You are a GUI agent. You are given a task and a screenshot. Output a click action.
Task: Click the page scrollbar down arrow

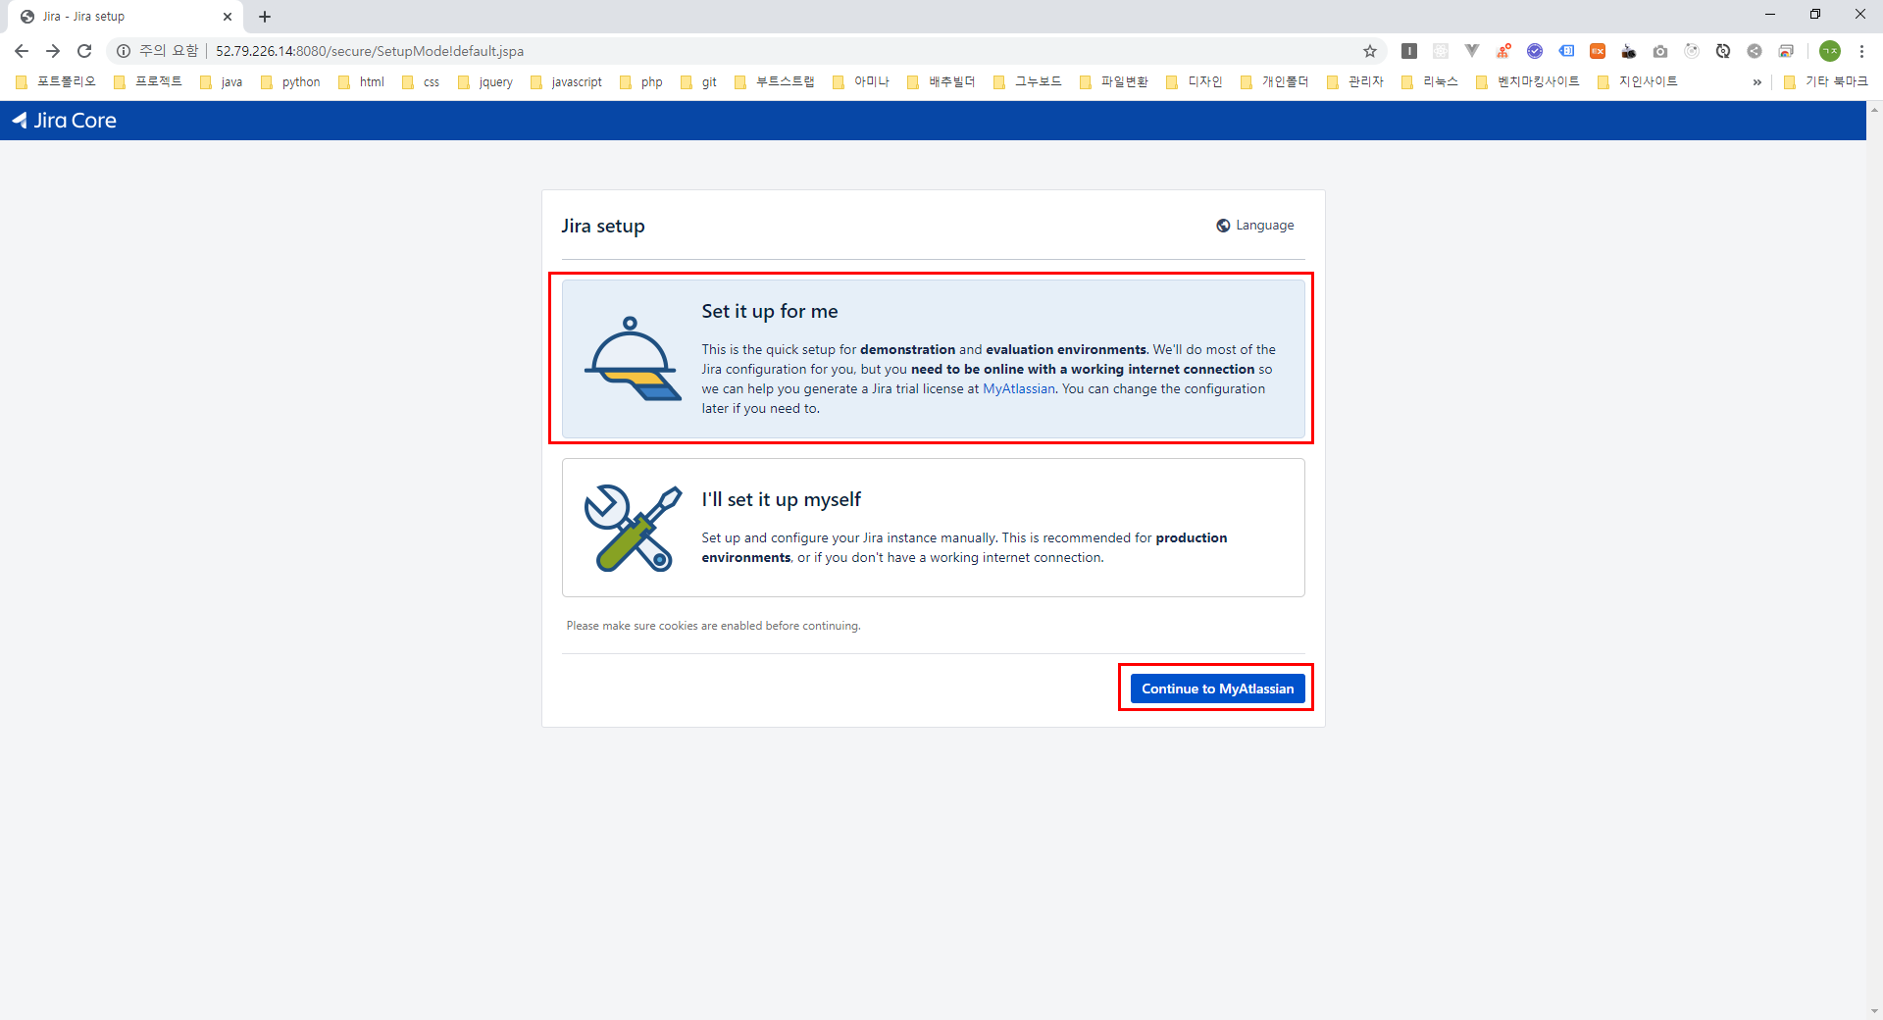(x=1874, y=1011)
